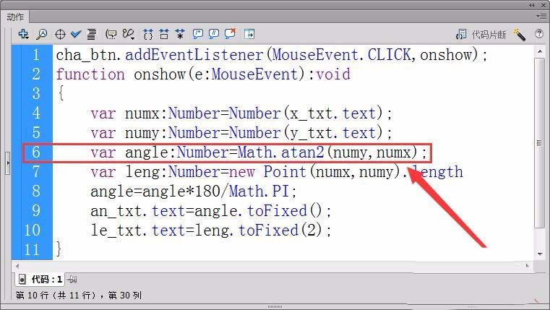550x310 pixels.
Task: Click the script assist magic wand icon
Action: point(519,35)
